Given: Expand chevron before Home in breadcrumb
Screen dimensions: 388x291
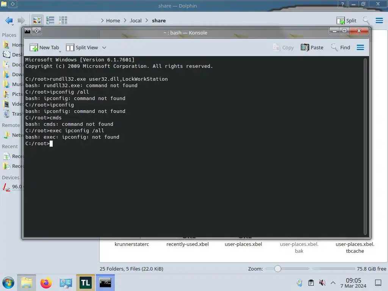Looking at the screenshot, I should pyautogui.click(x=102, y=20).
